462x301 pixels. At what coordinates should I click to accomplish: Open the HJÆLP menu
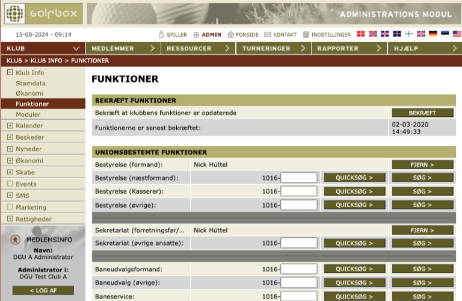425,48
